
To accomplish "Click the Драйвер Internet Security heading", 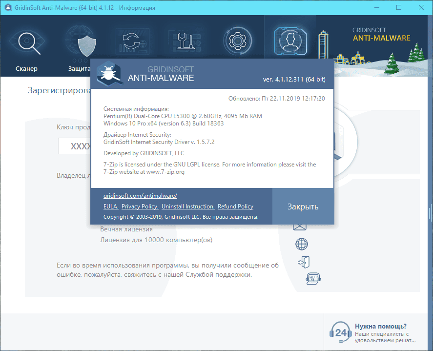I will tap(137, 135).
